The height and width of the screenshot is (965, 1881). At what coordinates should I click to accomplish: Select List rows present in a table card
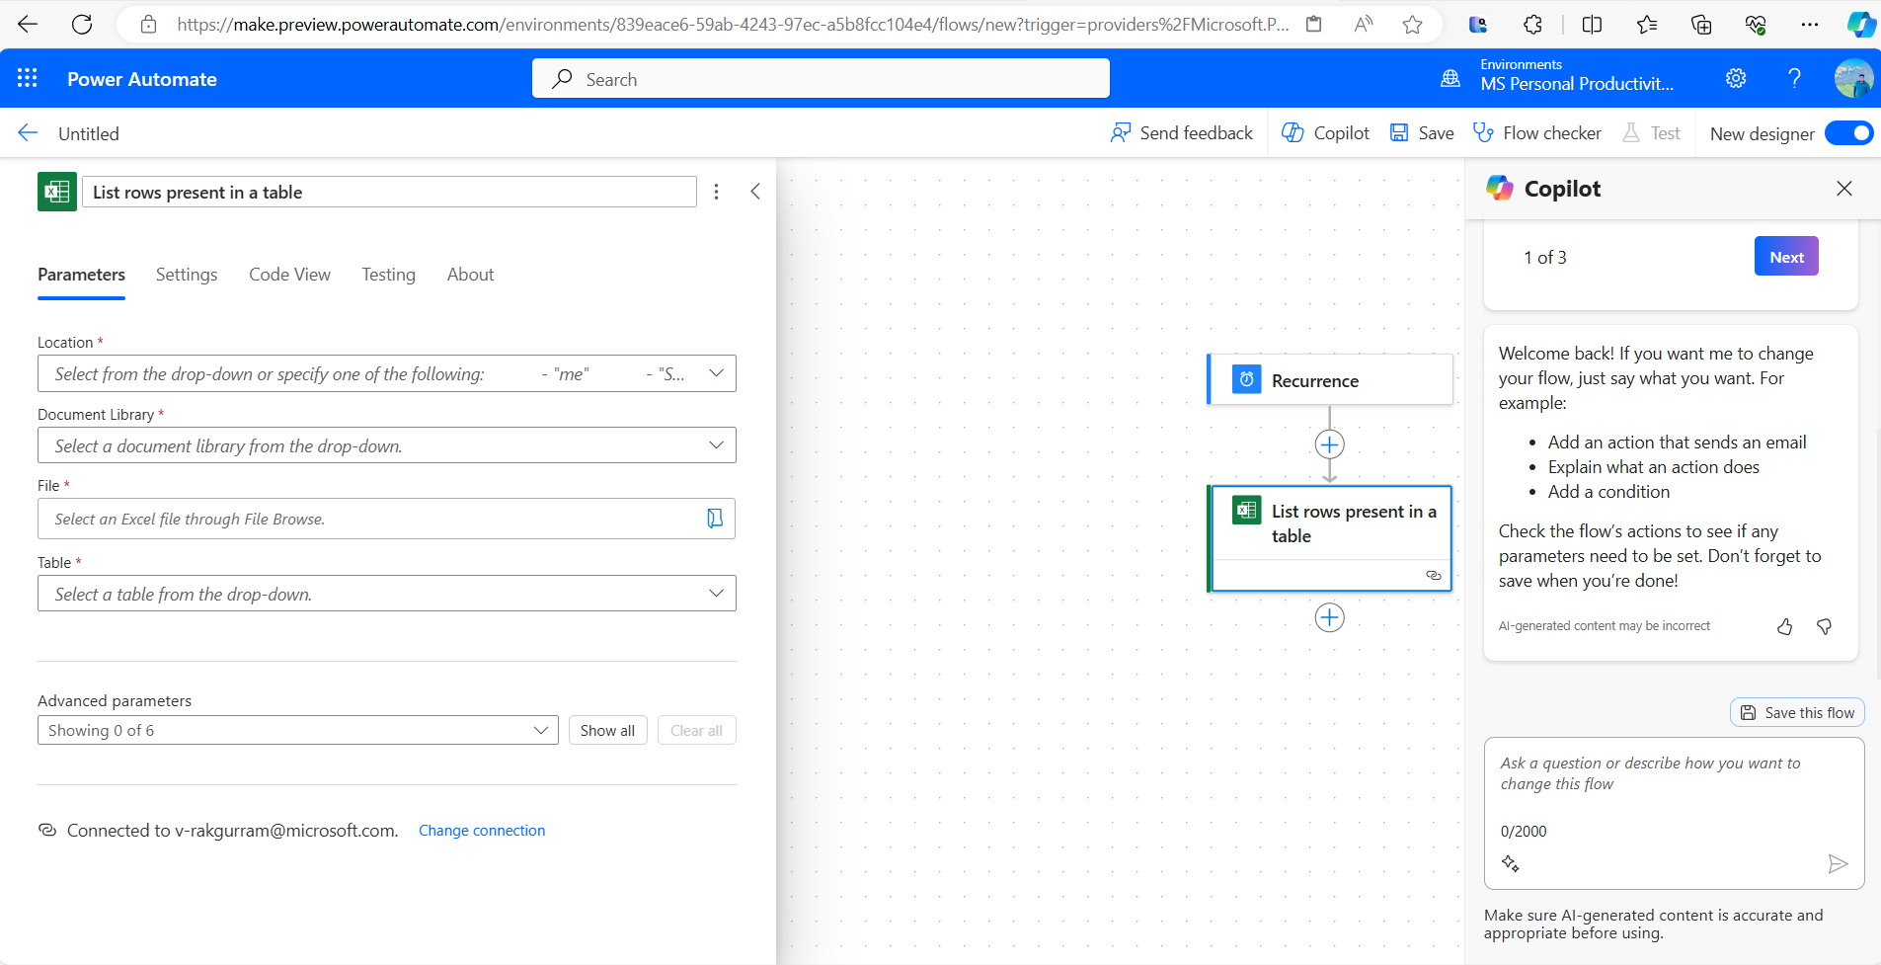tap(1330, 538)
